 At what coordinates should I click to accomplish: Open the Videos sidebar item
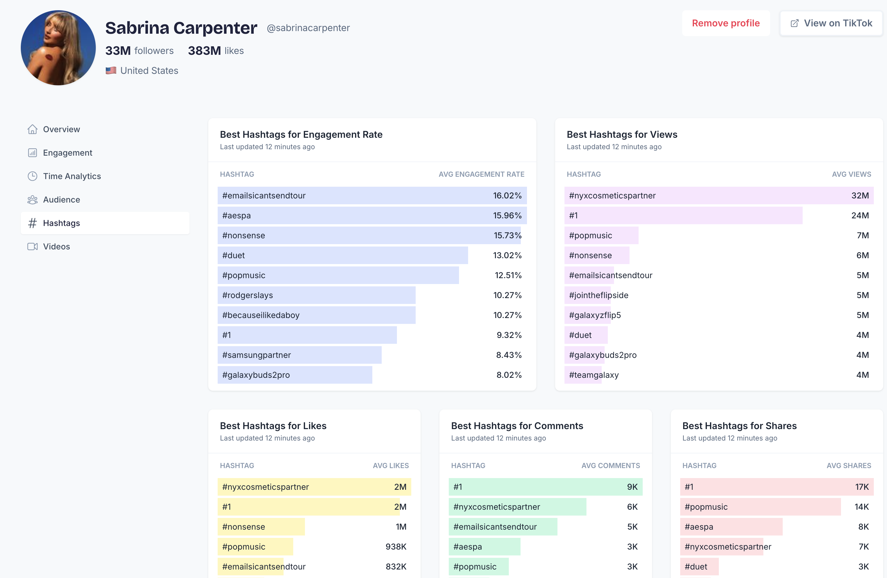point(56,246)
